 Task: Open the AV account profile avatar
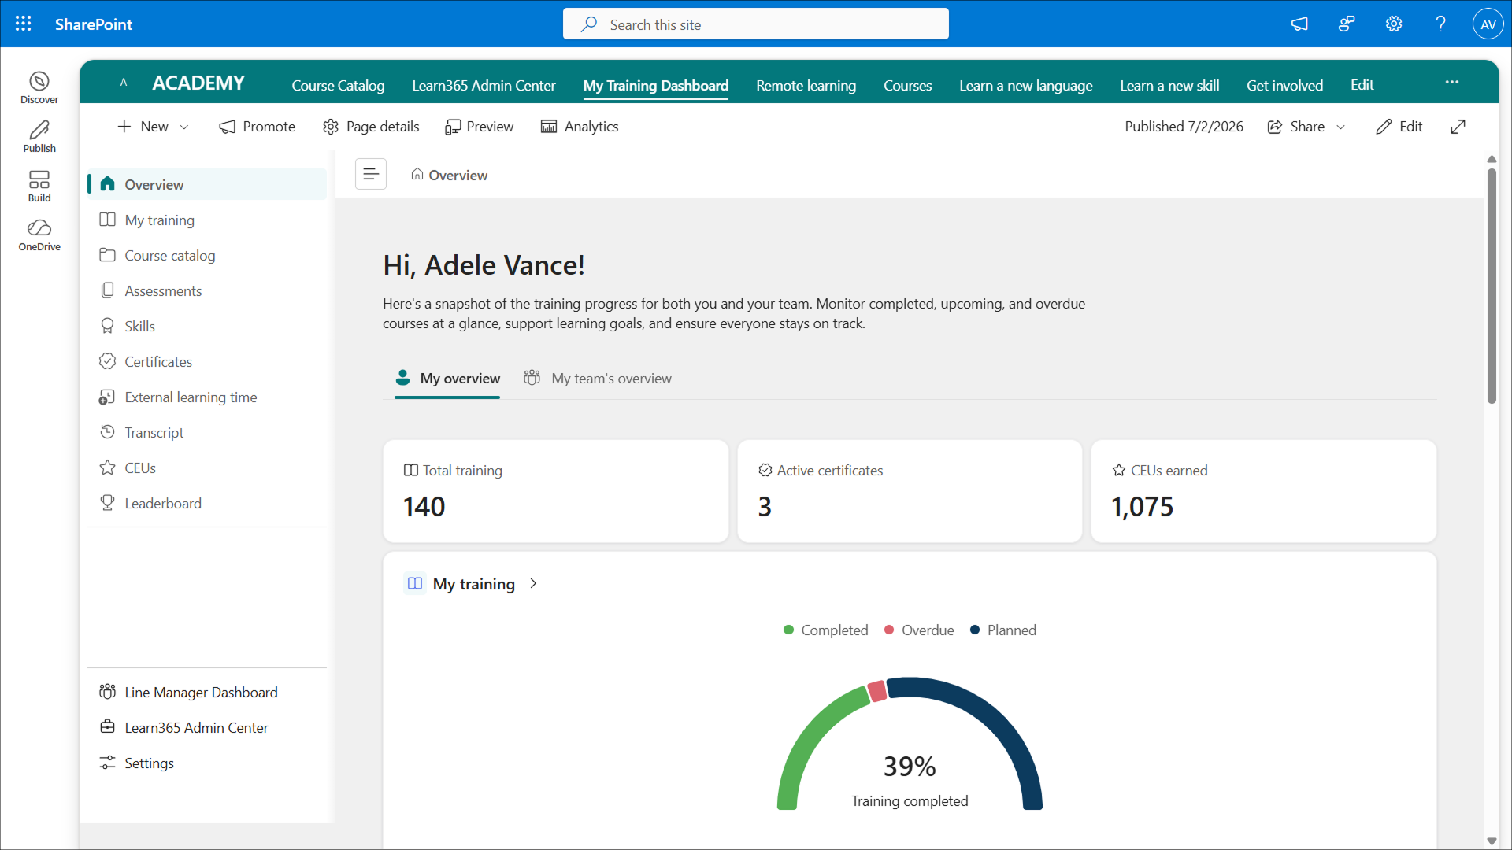1488,24
